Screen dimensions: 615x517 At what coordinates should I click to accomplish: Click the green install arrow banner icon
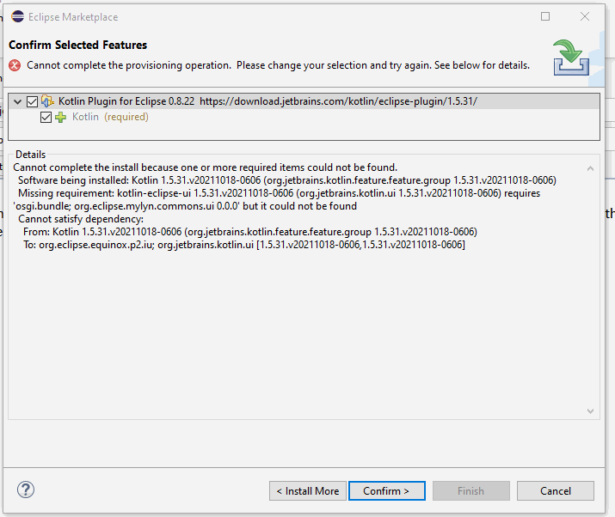coord(571,58)
